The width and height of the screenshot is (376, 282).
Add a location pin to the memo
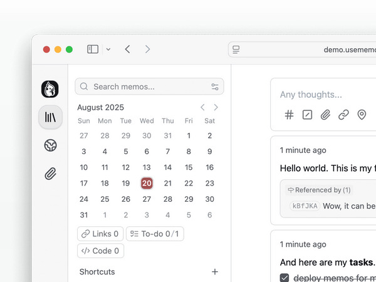tap(362, 115)
